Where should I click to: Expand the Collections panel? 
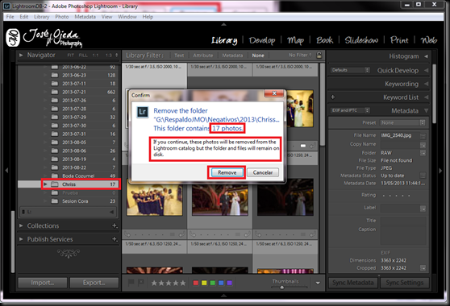pos(21,225)
